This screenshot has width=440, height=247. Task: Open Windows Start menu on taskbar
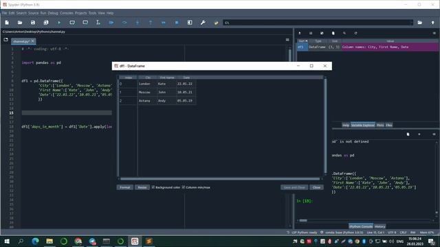[x=7, y=241]
